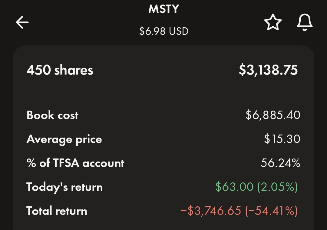The height and width of the screenshot is (230, 327).
Task: Tap the Average price label
Action: [64, 139]
